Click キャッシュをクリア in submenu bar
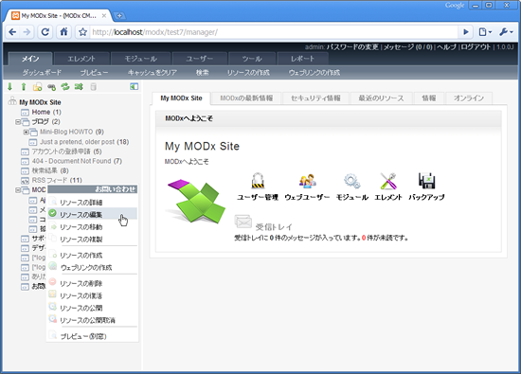The image size is (521, 374). coord(153,72)
